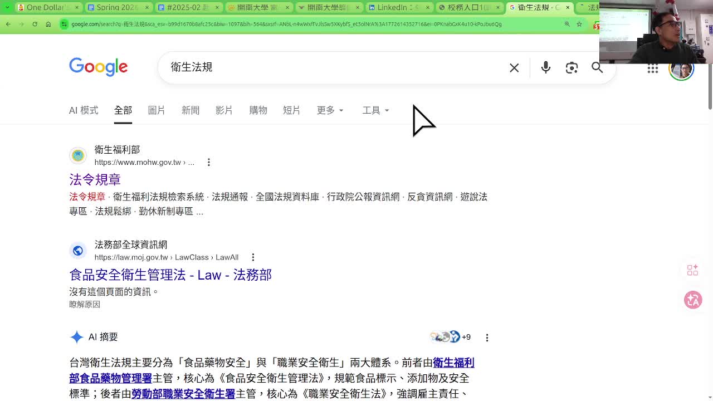The height and width of the screenshot is (401, 713).
Task: Open more options for the law.moj.gov.tw result
Action: click(253, 257)
